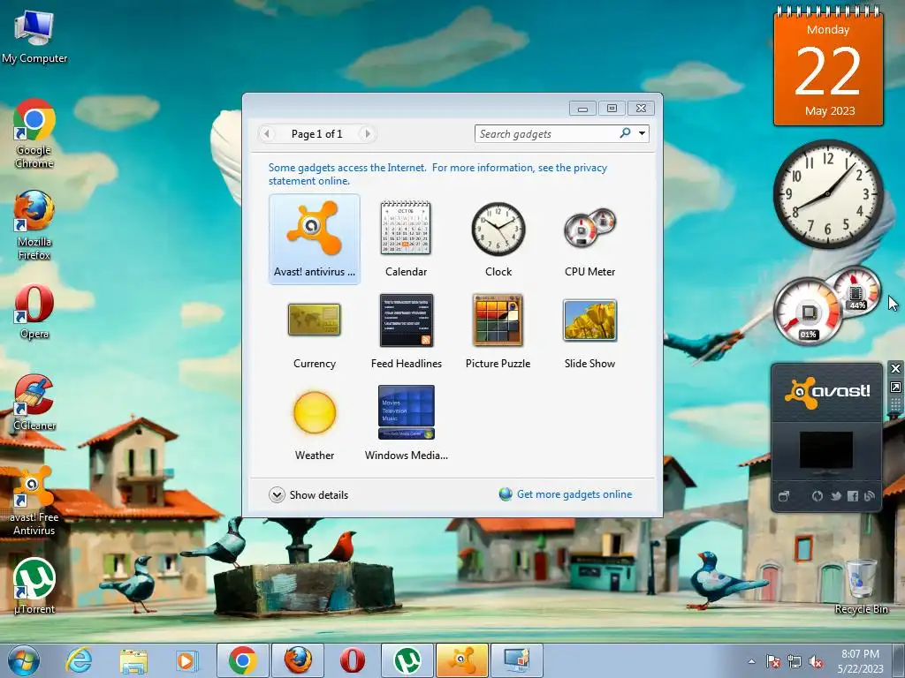This screenshot has height=678, width=905.
Task: Click the avast! logo in sidebar gadget
Action: pos(827,393)
